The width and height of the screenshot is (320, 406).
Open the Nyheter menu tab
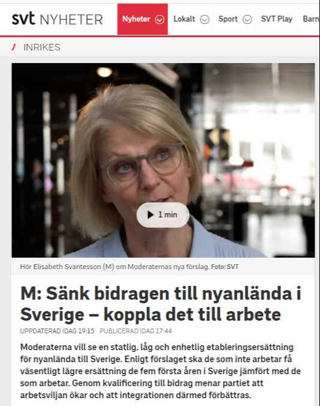pos(142,19)
